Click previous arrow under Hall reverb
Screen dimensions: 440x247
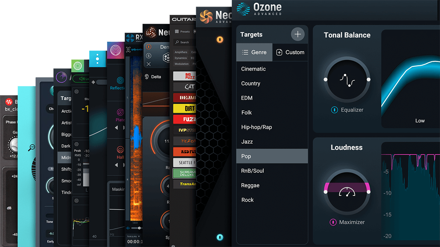pos(117,165)
